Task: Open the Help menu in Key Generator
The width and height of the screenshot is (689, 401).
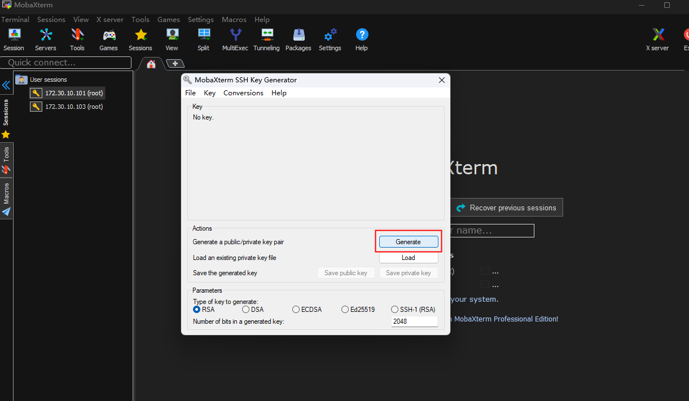Action: tap(279, 93)
